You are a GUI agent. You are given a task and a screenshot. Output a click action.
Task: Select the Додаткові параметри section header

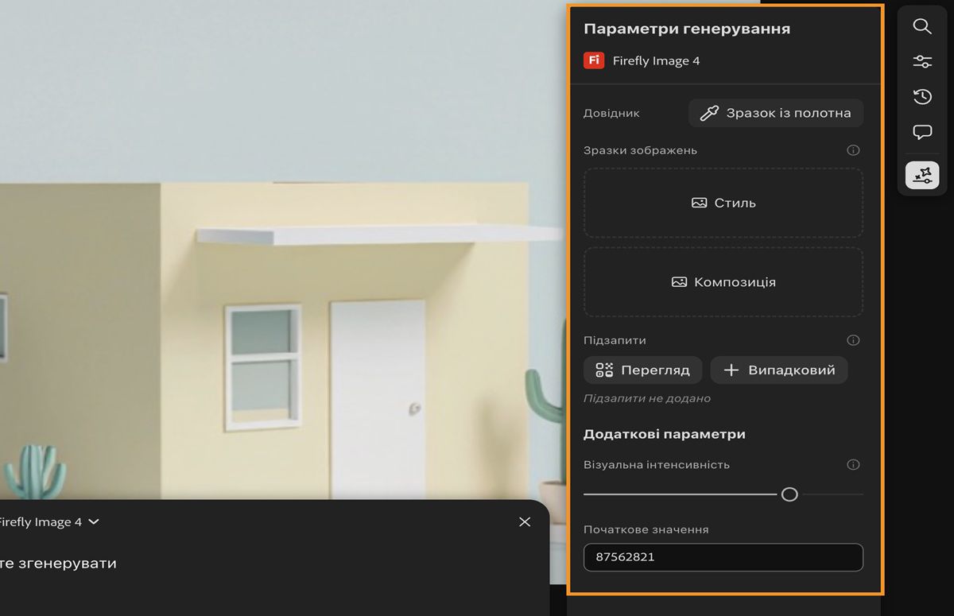[665, 433]
